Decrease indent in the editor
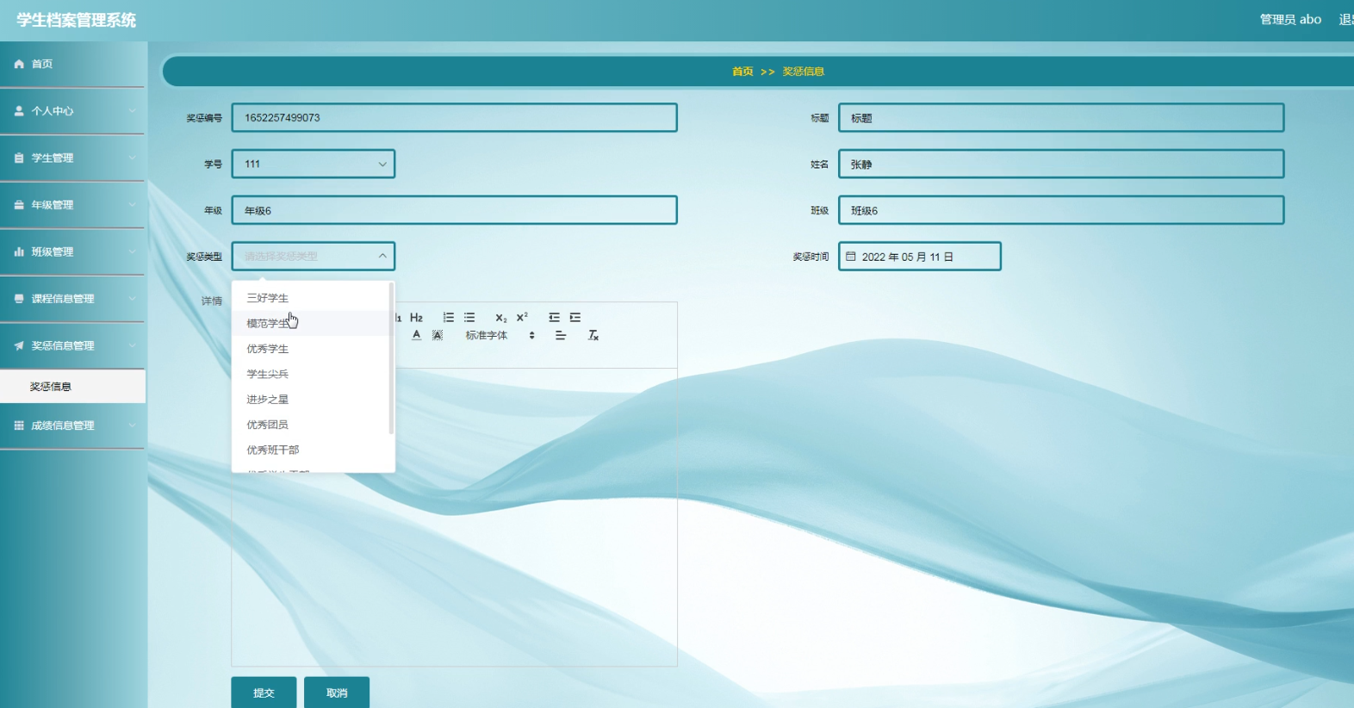The width and height of the screenshot is (1354, 708). point(554,318)
